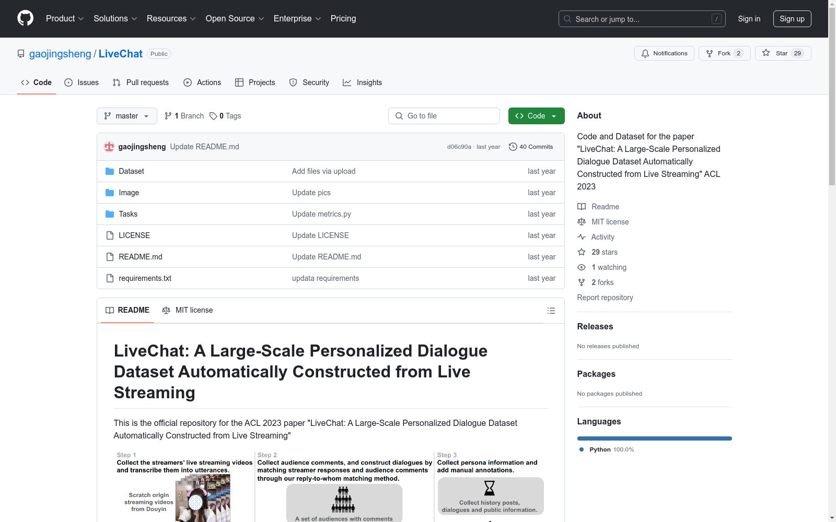
Task: Click the tag icon next to 0 Tags
Action: 213,116
